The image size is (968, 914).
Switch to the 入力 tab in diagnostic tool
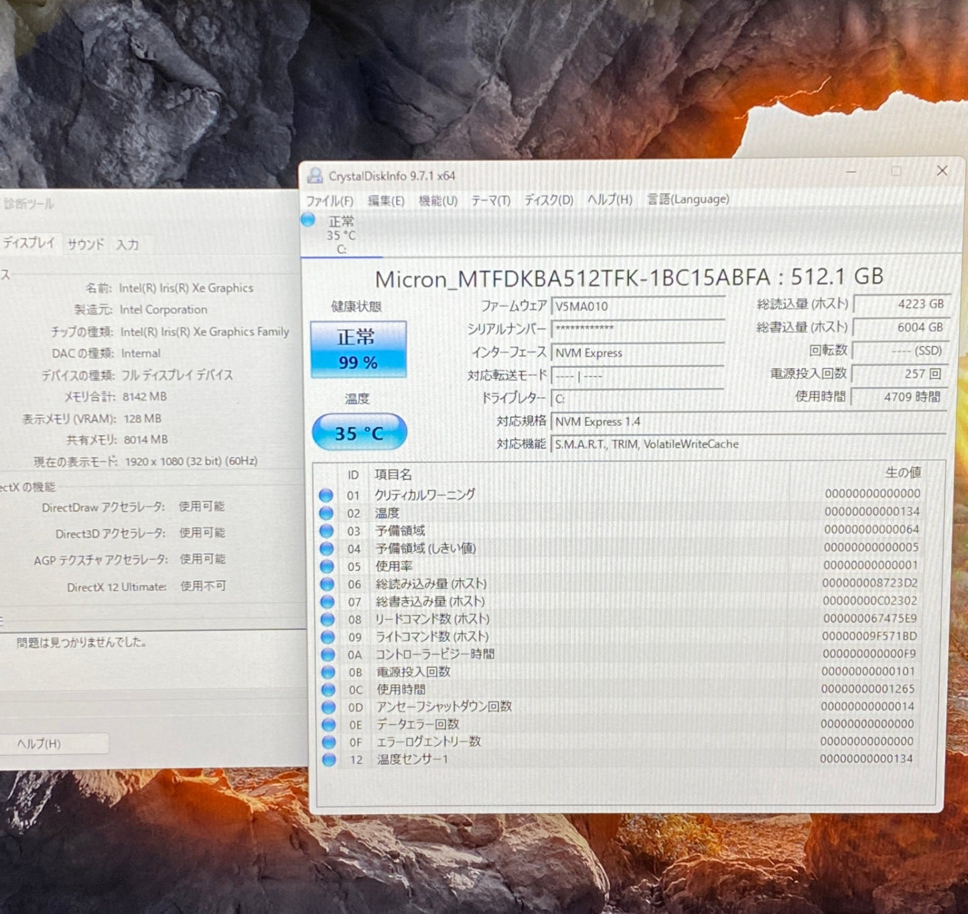tap(127, 245)
